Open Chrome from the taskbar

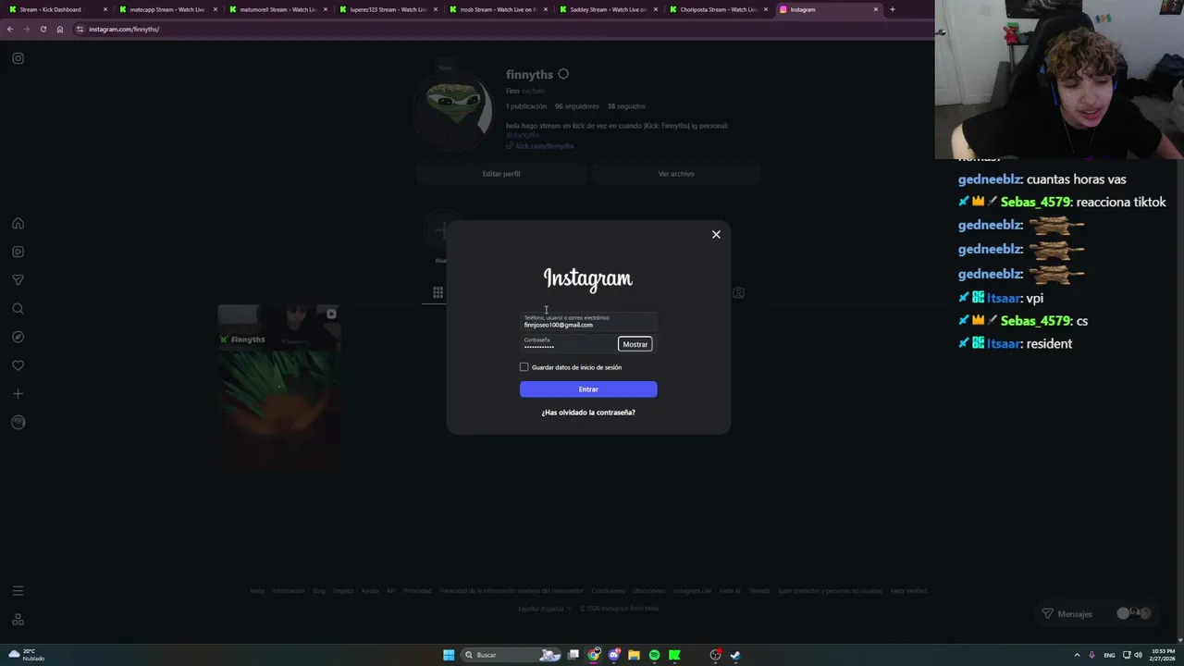594,655
